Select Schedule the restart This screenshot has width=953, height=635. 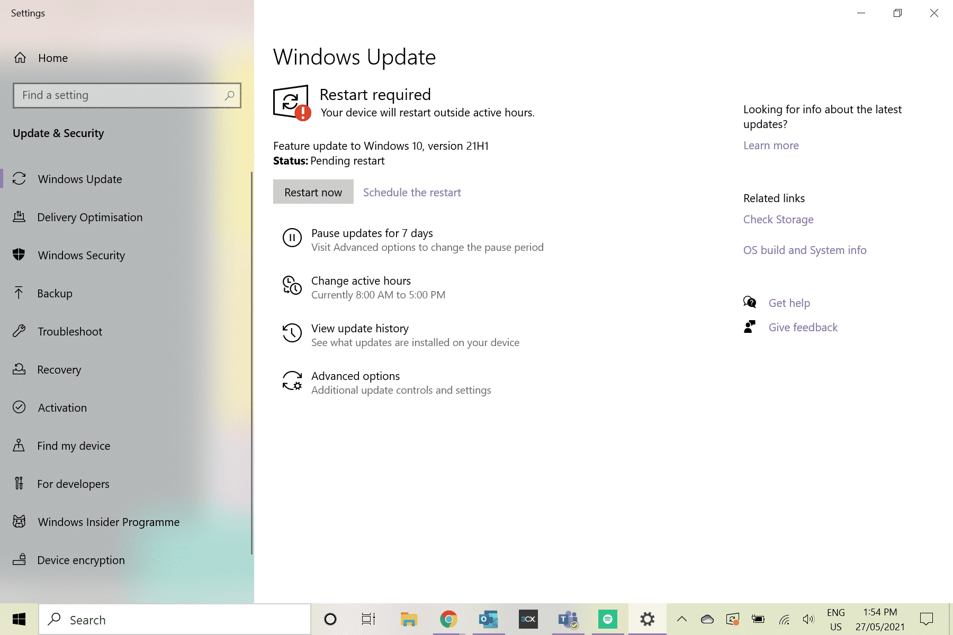point(411,192)
